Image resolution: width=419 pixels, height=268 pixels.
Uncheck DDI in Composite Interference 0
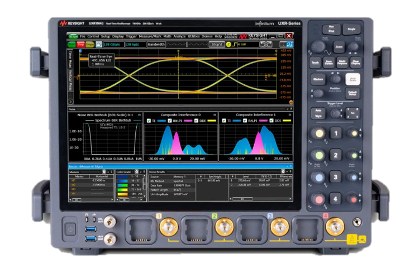pos(197,121)
